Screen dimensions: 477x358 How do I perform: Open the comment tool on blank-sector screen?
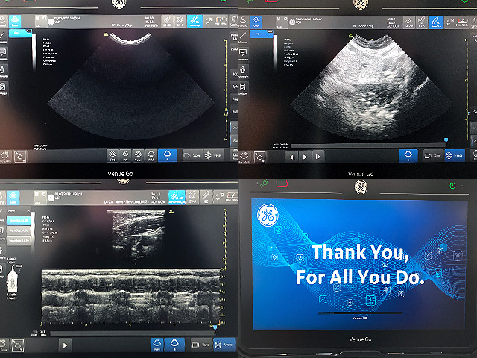(x=3, y=54)
